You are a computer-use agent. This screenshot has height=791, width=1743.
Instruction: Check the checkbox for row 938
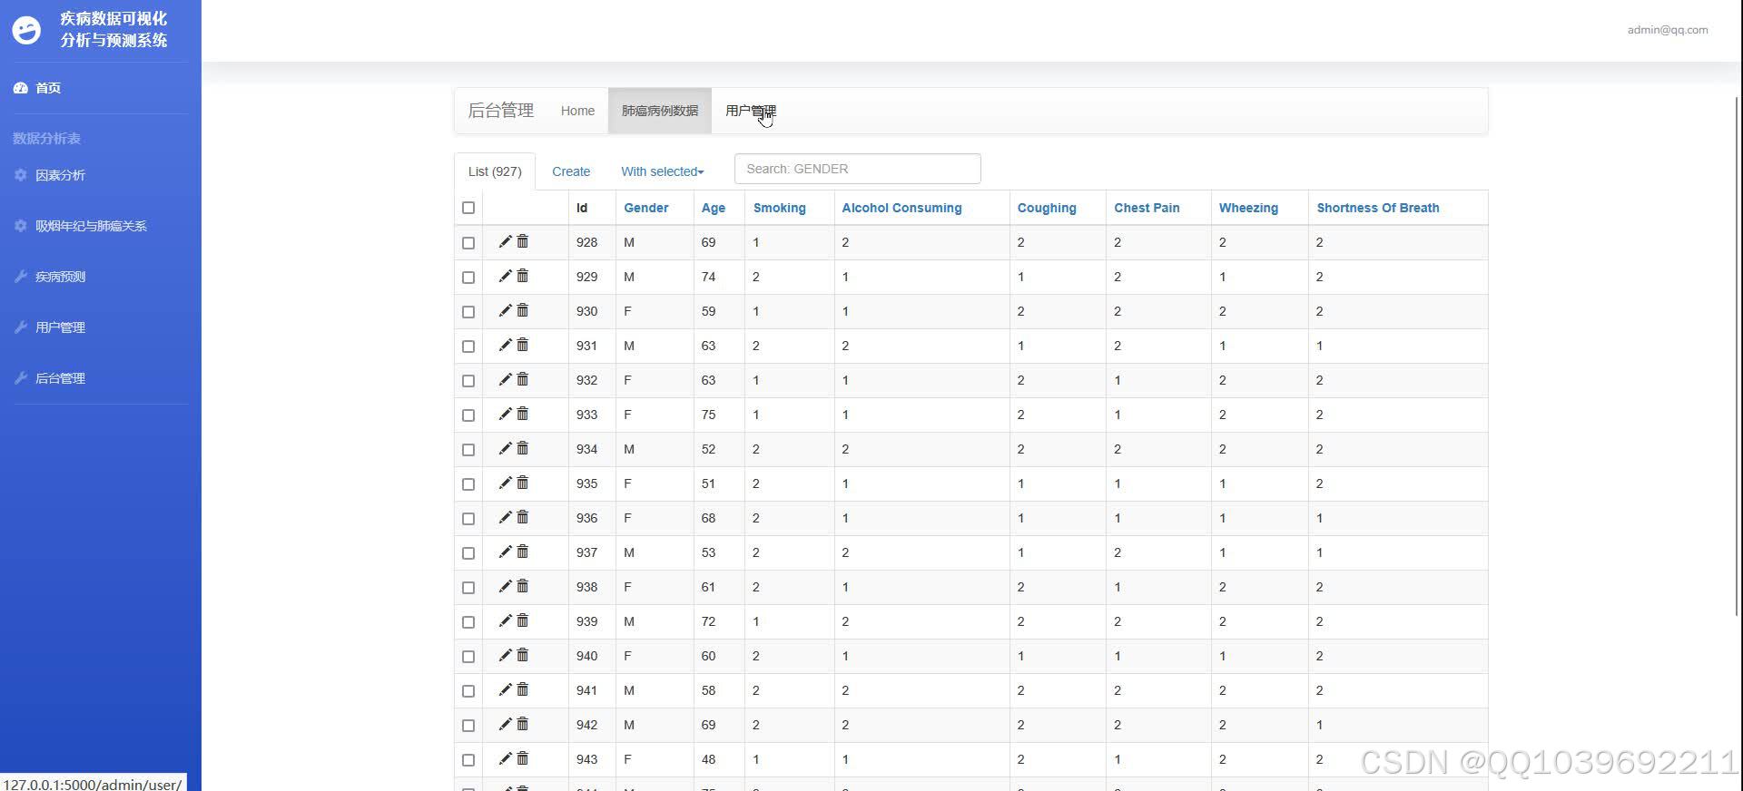coord(468,588)
